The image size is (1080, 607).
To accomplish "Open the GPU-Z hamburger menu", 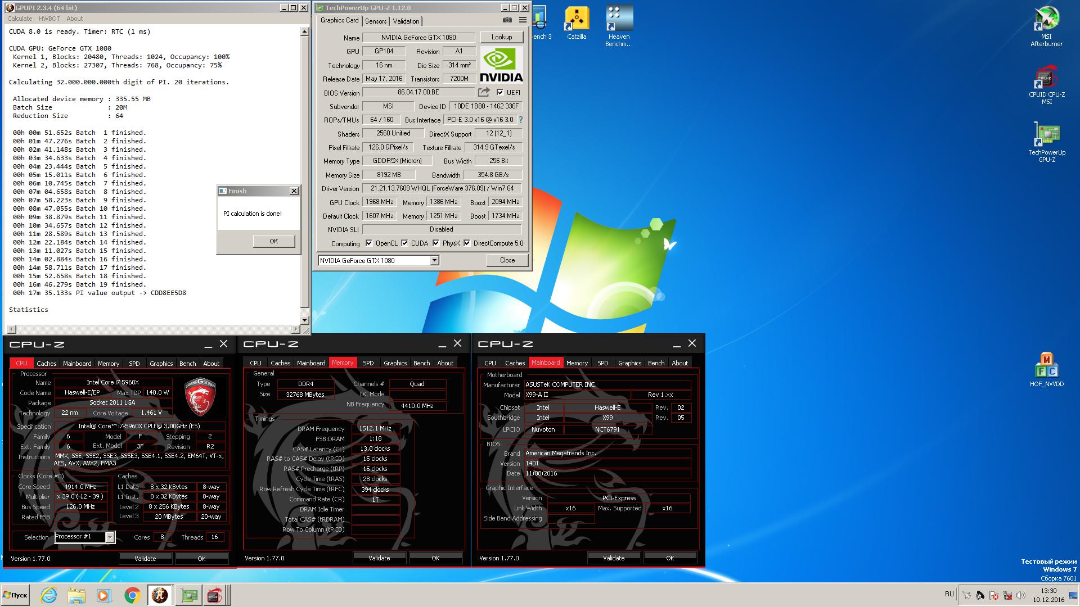I will (523, 20).
